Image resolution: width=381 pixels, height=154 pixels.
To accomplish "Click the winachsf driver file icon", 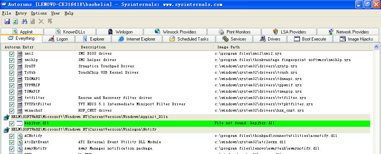I will click(20, 110).
